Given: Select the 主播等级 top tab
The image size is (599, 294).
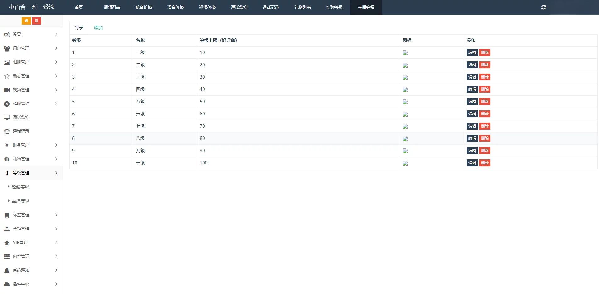Looking at the screenshot, I should click(366, 7).
